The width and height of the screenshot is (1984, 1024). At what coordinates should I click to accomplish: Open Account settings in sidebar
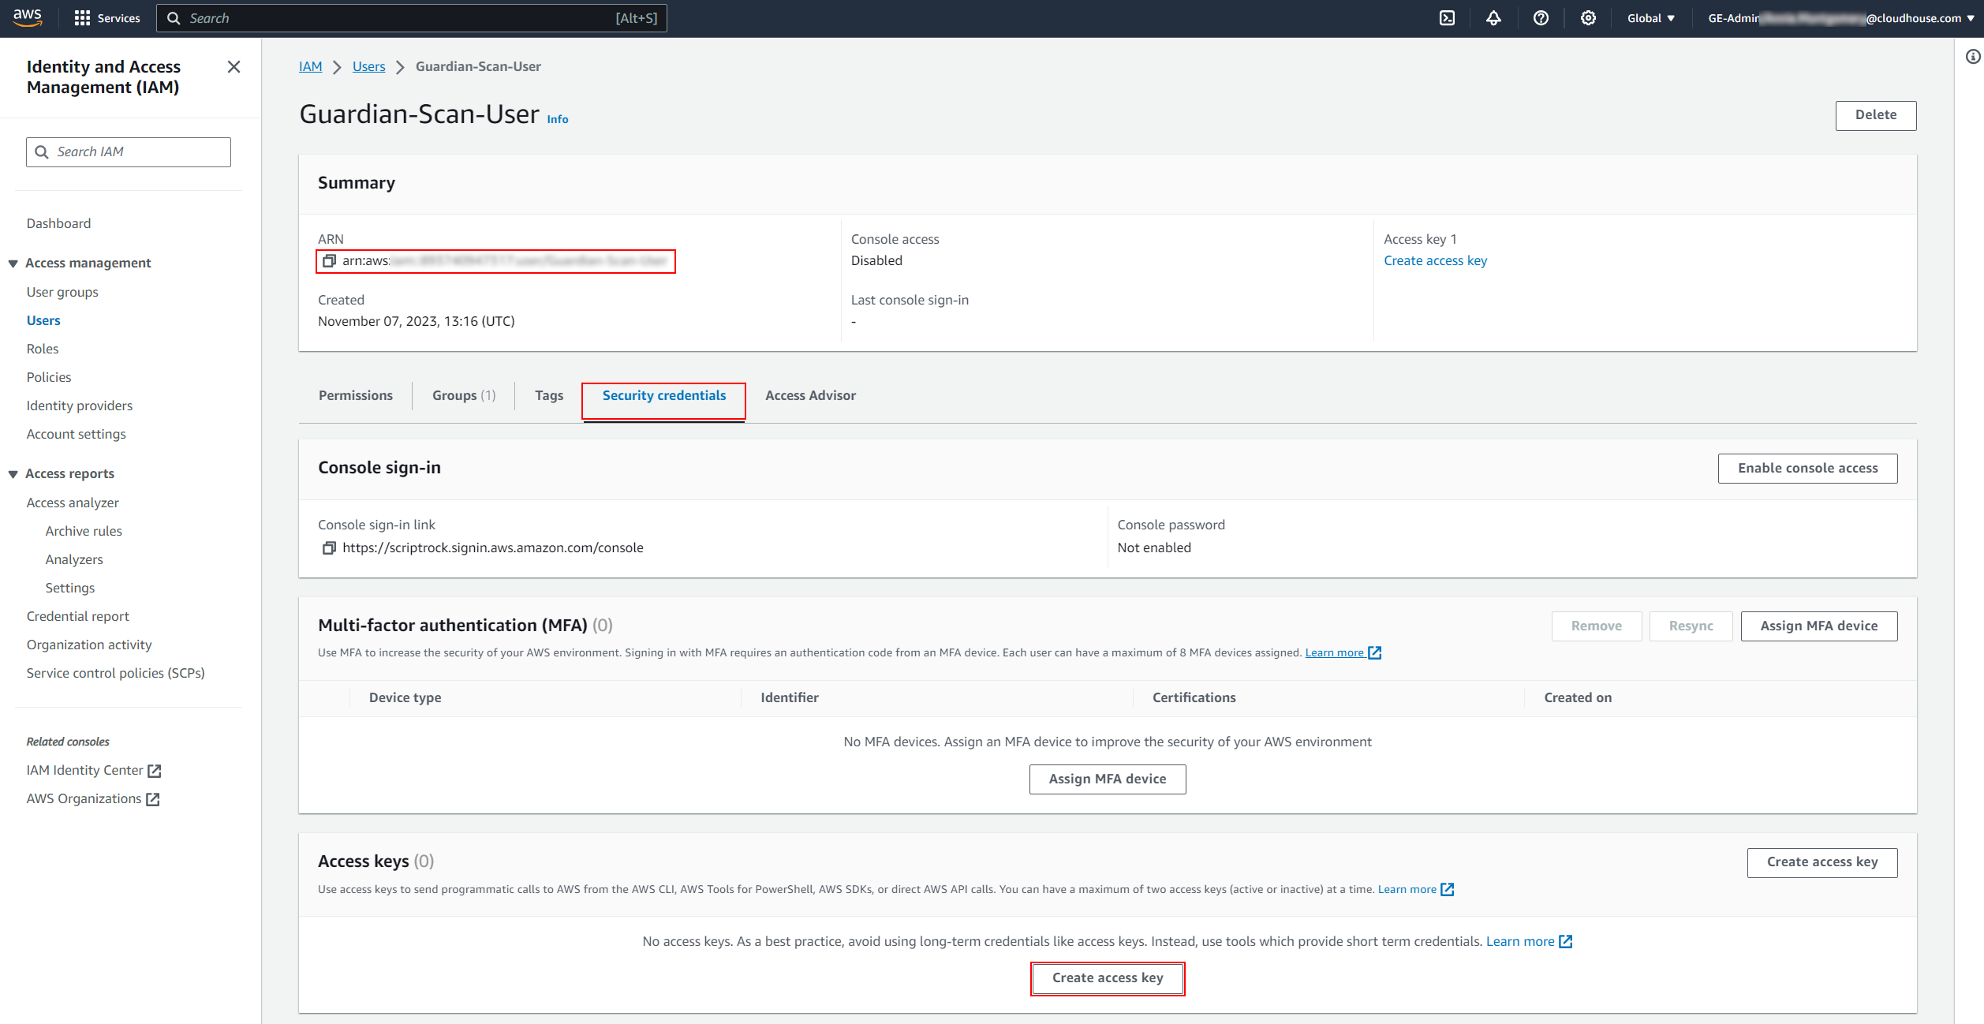(x=77, y=434)
